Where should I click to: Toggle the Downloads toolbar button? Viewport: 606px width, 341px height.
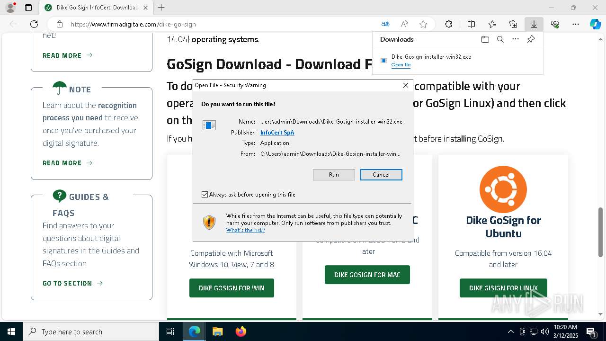534,24
